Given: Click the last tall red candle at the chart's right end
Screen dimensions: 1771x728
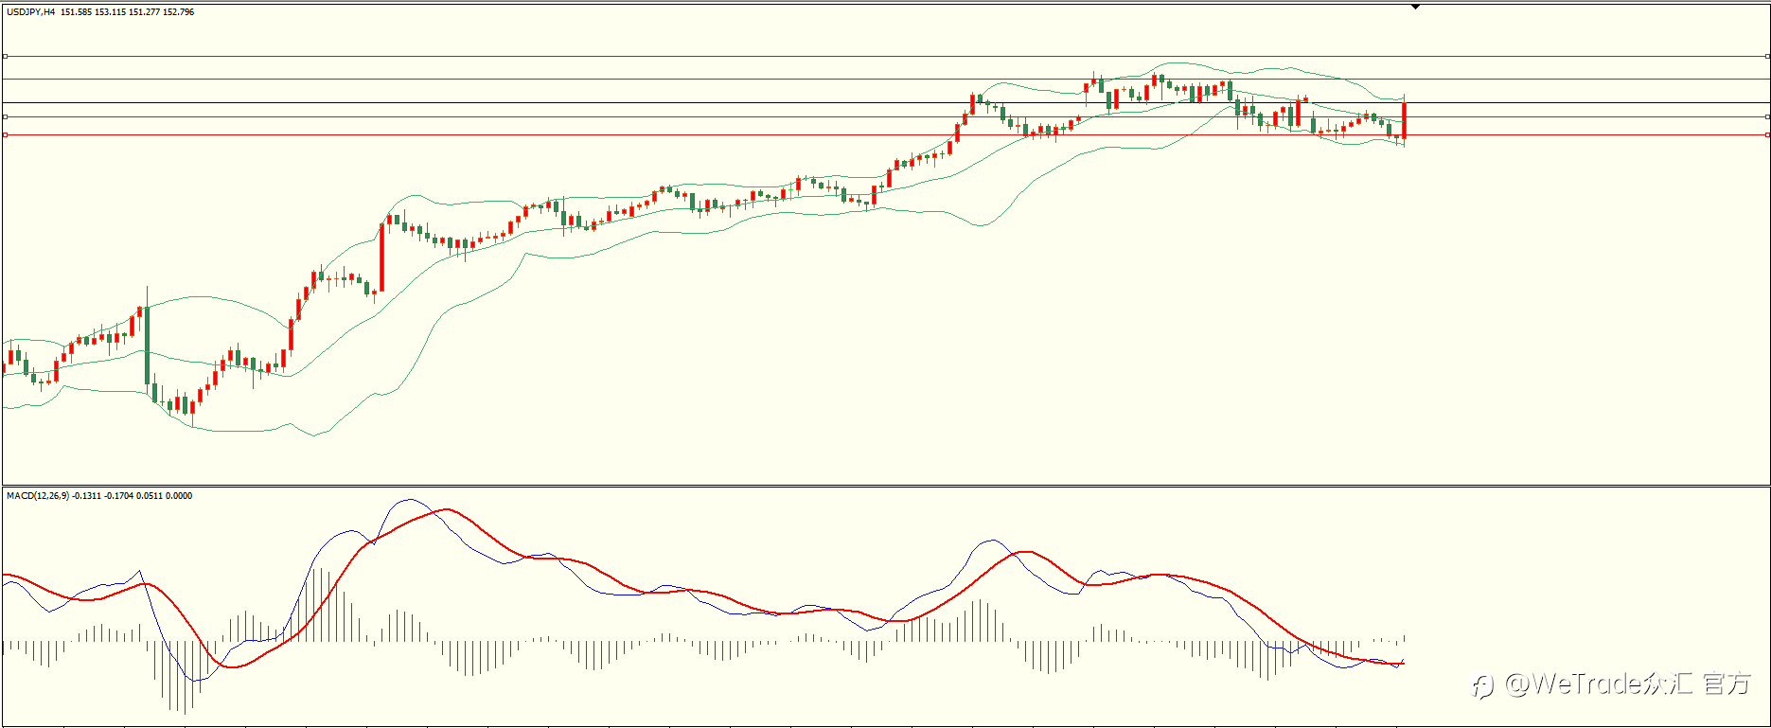Looking at the screenshot, I should tap(1405, 119).
